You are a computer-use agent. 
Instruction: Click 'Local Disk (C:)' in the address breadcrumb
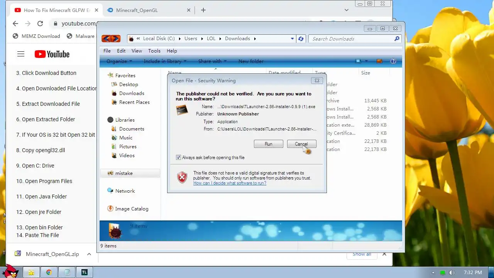tap(159, 39)
